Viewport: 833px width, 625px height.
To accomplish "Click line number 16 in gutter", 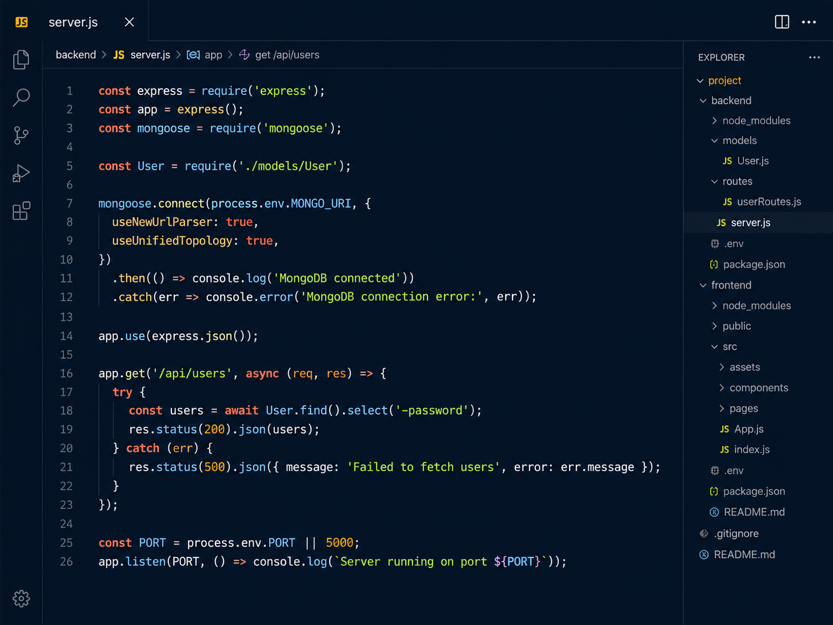I will [x=66, y=374].
